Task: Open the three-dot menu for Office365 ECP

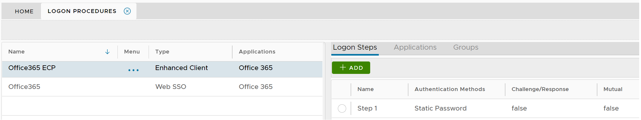Action: point(133,70)
